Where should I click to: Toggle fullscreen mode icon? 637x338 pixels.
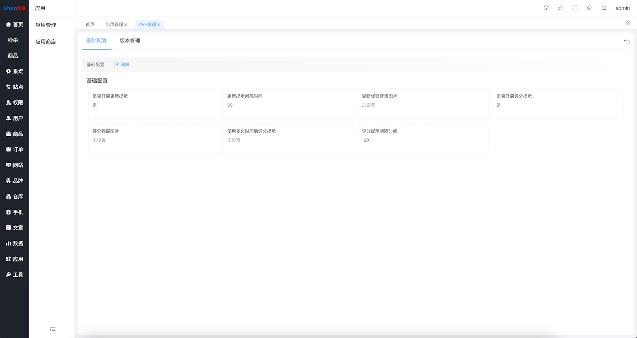[x=575, y=8]
